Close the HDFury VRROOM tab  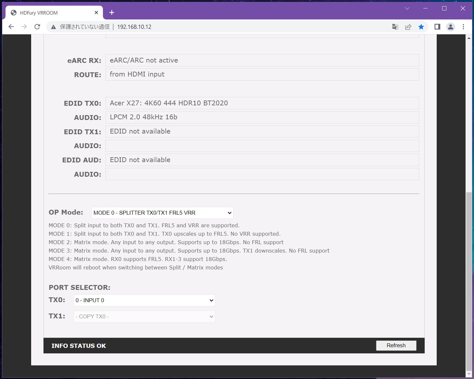96,13
